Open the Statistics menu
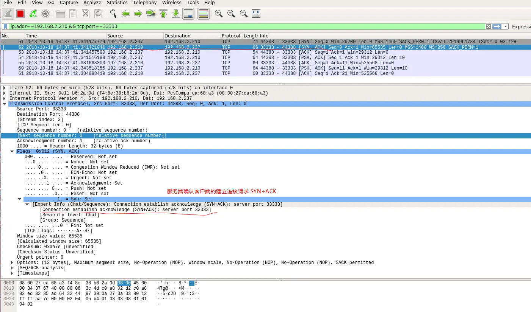The height and width of the screenshot is (312, 531). pos(117,3)
